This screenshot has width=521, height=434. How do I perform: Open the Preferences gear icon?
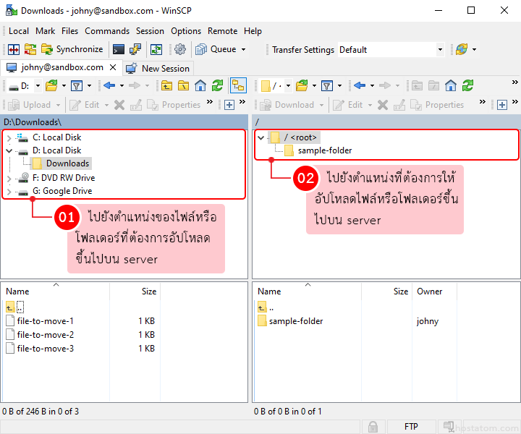pyautogui.click(x=180, y=50)
